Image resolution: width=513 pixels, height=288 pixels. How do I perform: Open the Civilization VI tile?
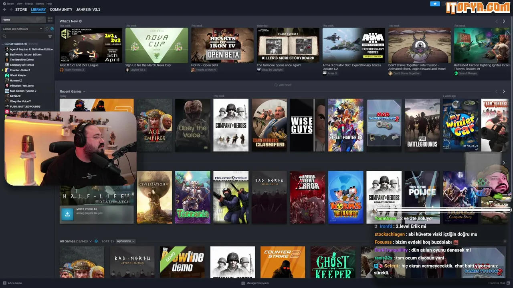point(154,197)
